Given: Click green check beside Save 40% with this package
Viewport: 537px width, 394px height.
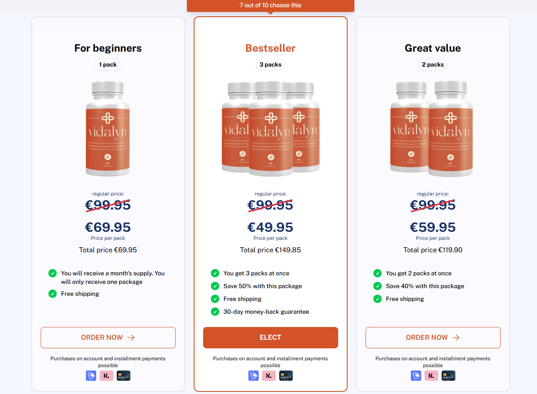Looking at the screenshot, I should click(378, 286).
